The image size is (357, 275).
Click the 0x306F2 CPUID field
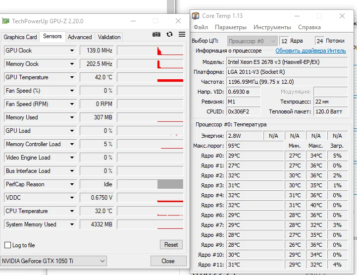click(244, 111)
